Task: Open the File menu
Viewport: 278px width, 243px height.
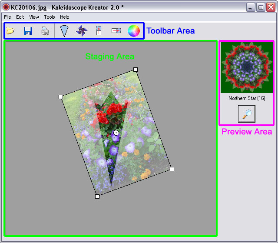Action: pyautogui.click(x=7, y=17)
